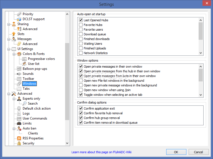Viewport: 213px width, 159px height.
Task: Click the Security padlock icon
Action: coord(19,143)
